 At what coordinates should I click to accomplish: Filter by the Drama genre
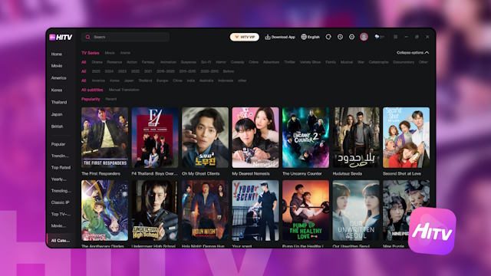tap(97, 62)
